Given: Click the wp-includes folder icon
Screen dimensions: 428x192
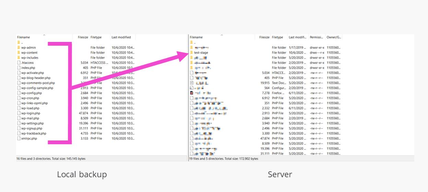Looking at the screenshot, I should 19,58.
